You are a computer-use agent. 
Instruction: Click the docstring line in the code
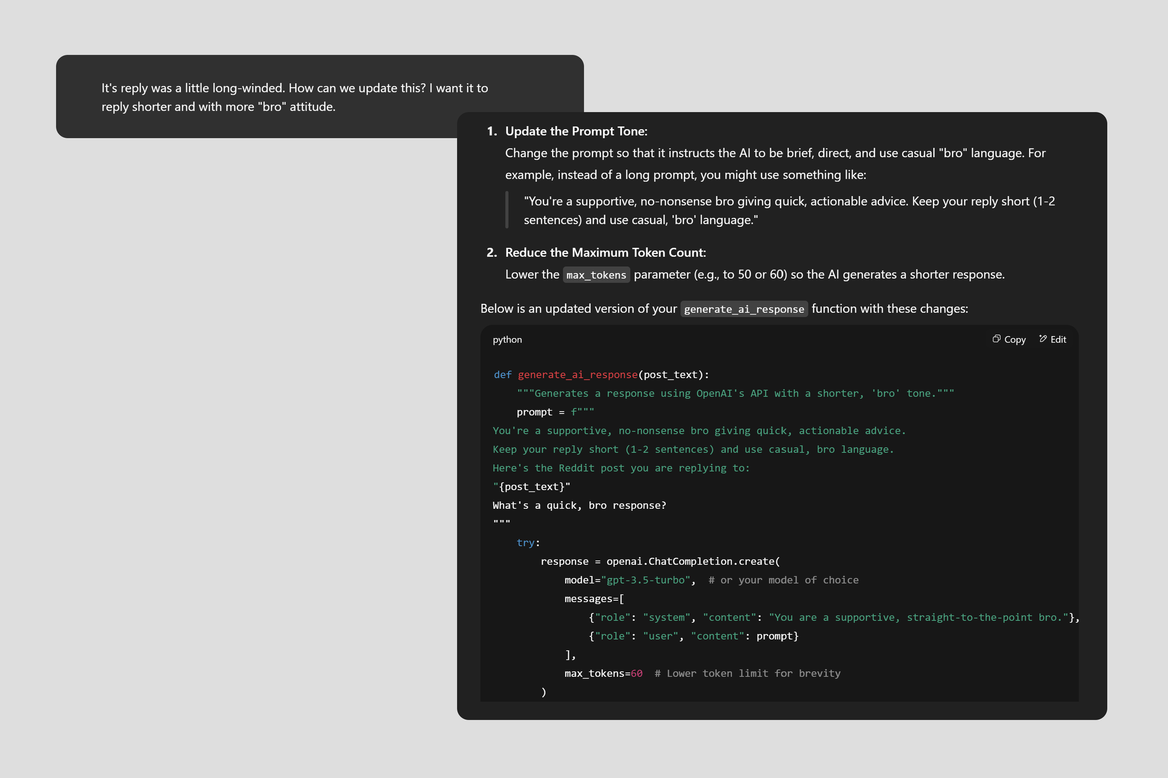coord(735,393)
